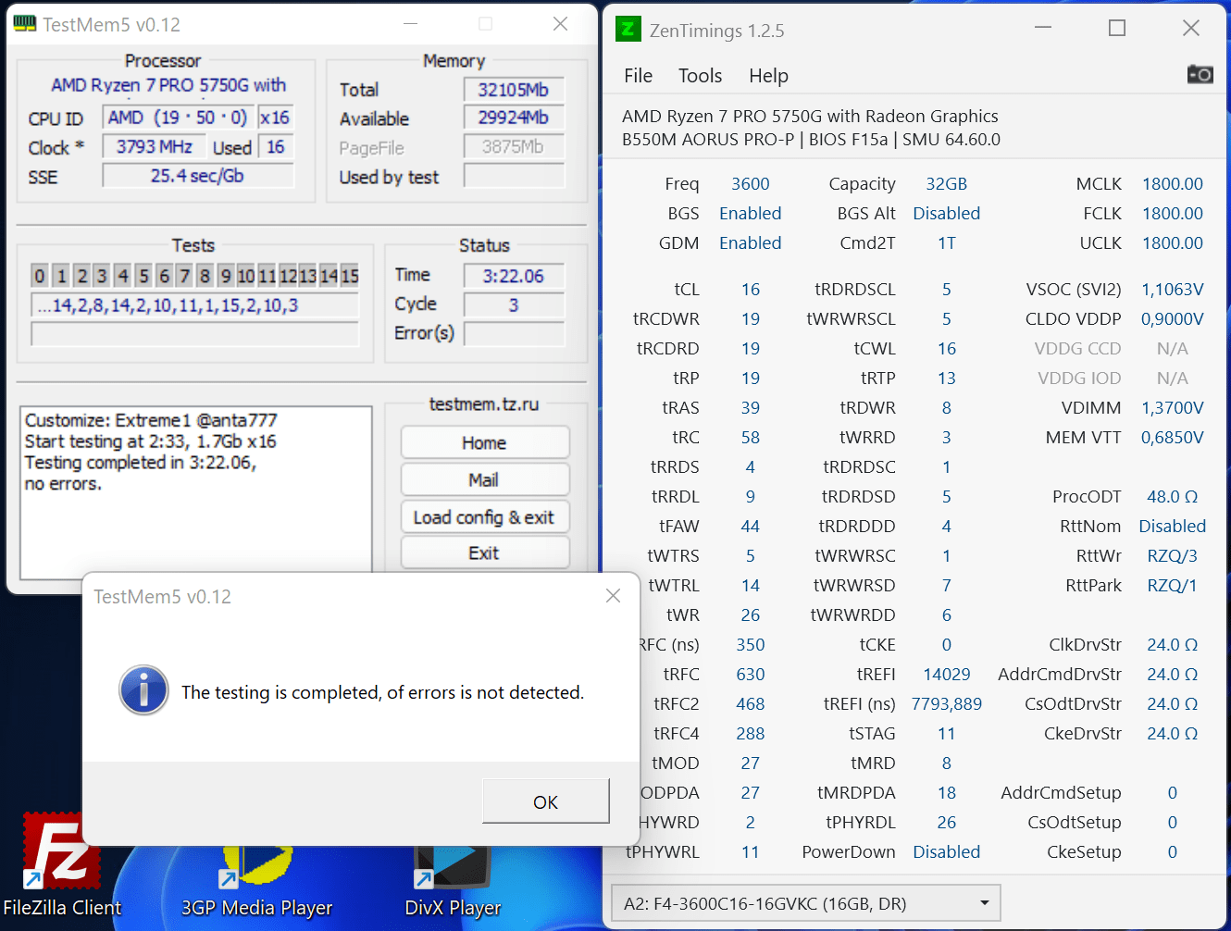Click the Freq value 3600

[x=751, y=184]
